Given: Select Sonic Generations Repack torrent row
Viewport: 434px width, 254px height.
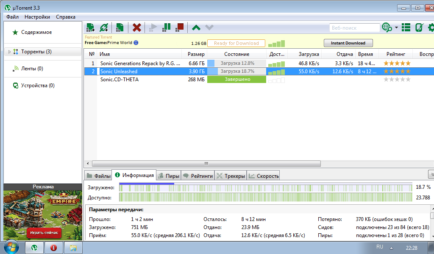Looking at the screenshot, I should point(259,63).
